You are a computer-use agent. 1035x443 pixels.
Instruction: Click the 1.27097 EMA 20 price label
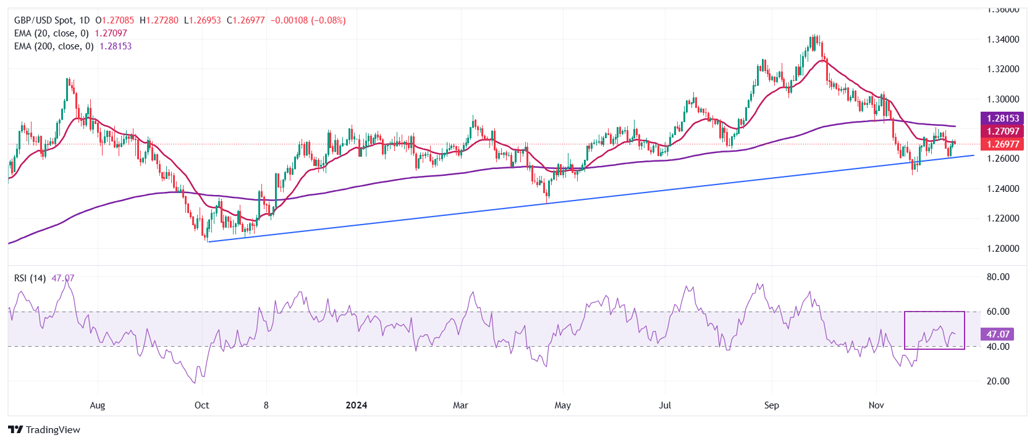[x=1002, y=131]
